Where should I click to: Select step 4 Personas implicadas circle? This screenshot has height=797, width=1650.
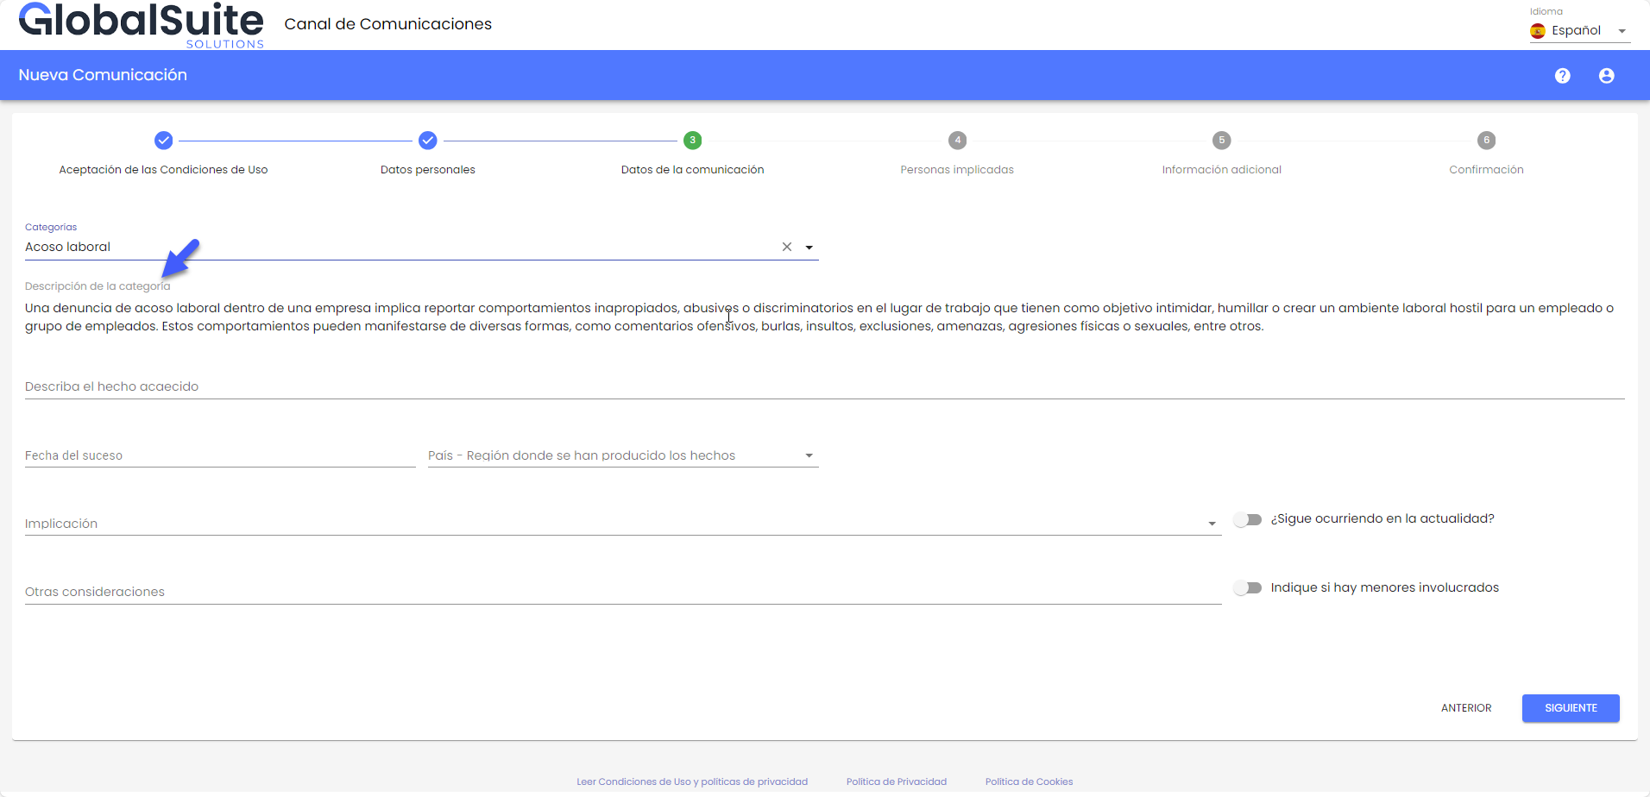pyautogui.click(x=957, y=141)
